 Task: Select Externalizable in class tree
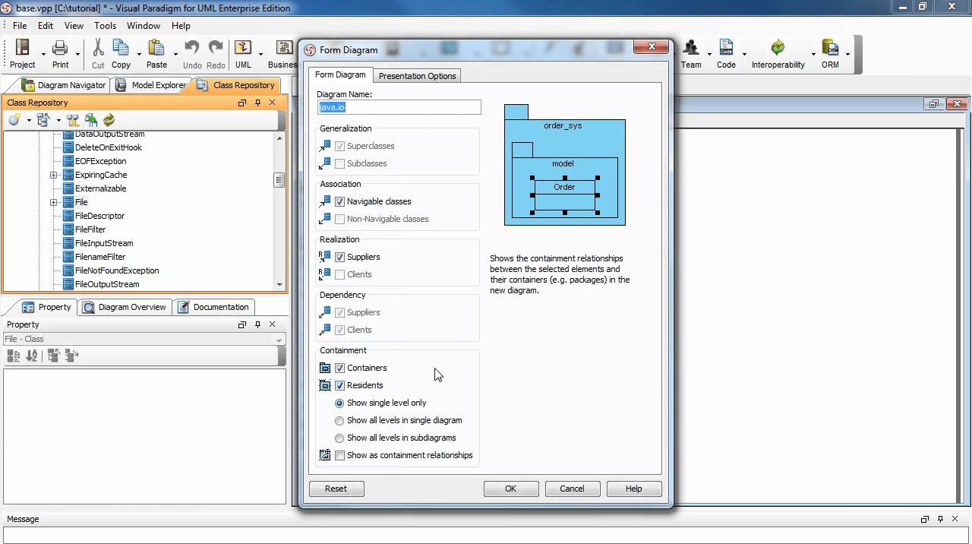tap(100, 188)
